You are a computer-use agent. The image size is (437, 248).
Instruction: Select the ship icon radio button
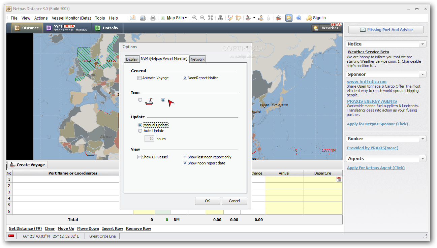click(x=140, y=100)
